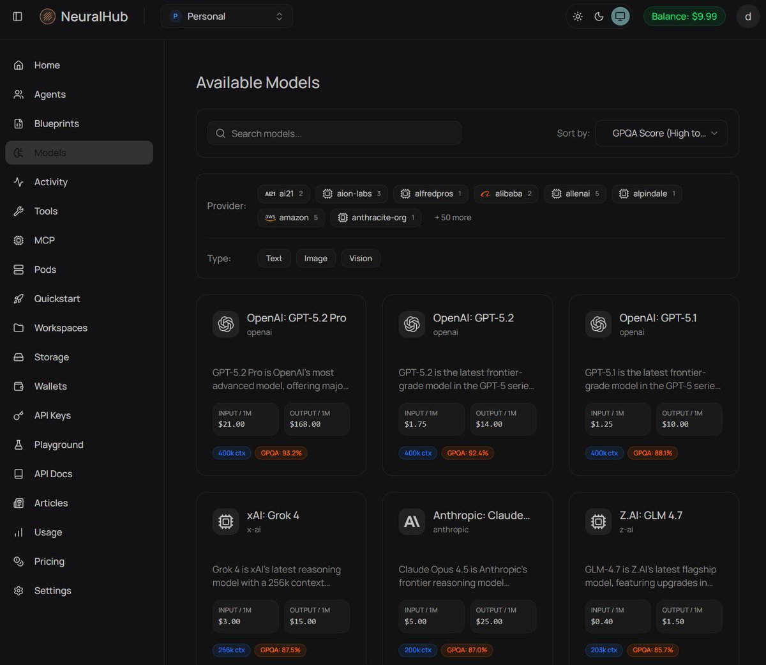
Task: Select the Image type filter
Action: pyautogui.click(x=315, y=259)
